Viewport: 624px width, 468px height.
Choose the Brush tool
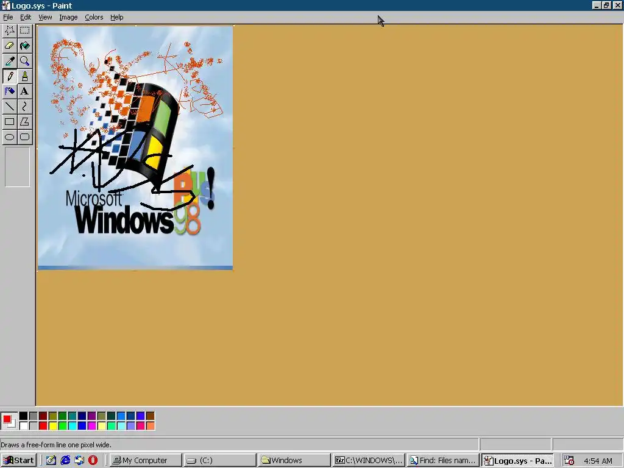click(24, 76)
